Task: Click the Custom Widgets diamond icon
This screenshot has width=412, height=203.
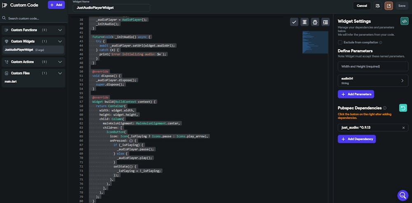Action: point(7,42)
